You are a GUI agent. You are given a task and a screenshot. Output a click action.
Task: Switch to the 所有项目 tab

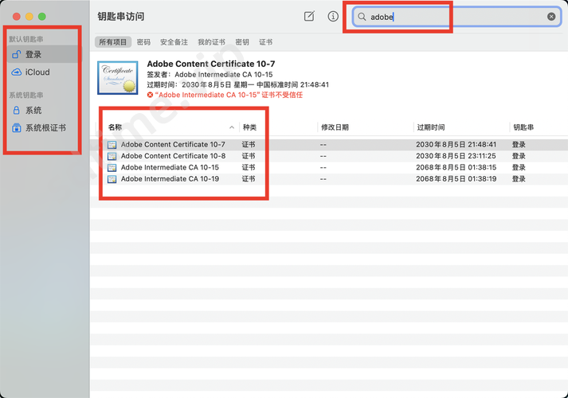tap(113, 42)
